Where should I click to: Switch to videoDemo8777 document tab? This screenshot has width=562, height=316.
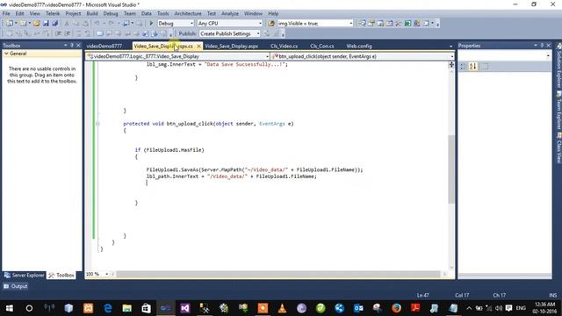tap(104, 47)
